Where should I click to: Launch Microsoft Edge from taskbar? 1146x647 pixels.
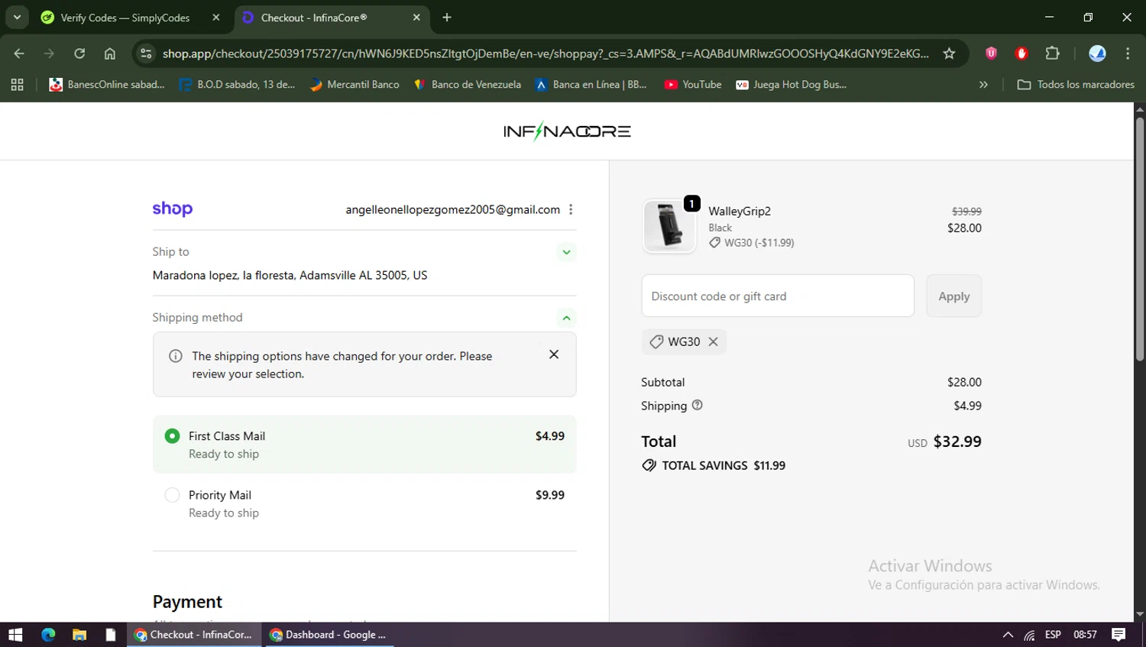48,635
